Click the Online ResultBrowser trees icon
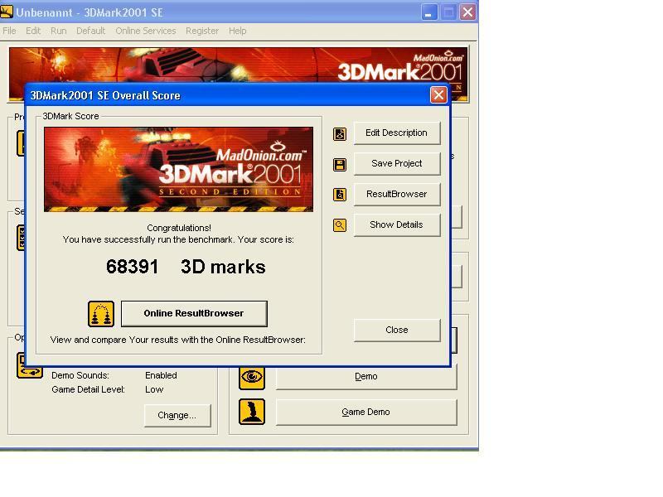Viewport: 663px width, 497px height. coord(101,314)
